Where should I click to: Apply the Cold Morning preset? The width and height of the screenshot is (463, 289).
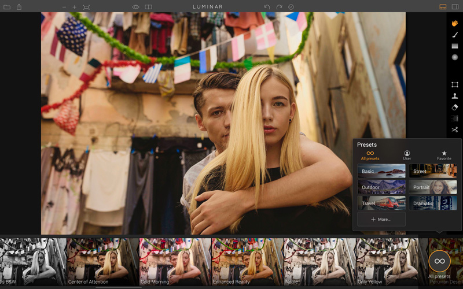(175, 262)
